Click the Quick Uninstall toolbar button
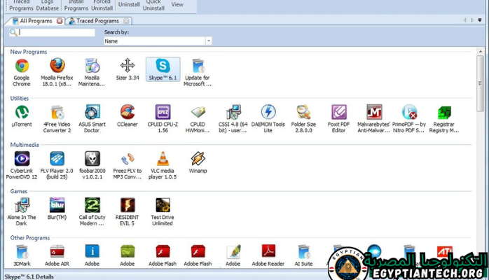 point(153,6)
